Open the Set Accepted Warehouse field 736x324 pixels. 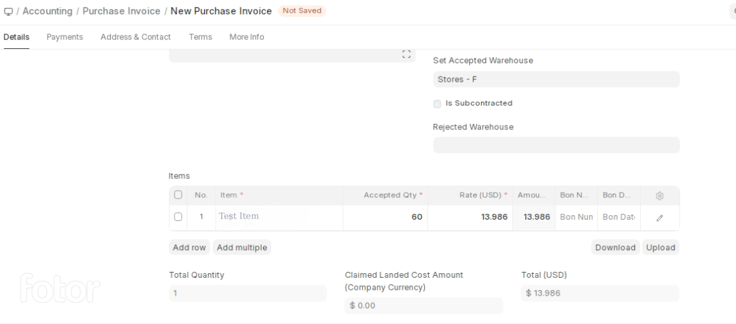tap(556, 80)
